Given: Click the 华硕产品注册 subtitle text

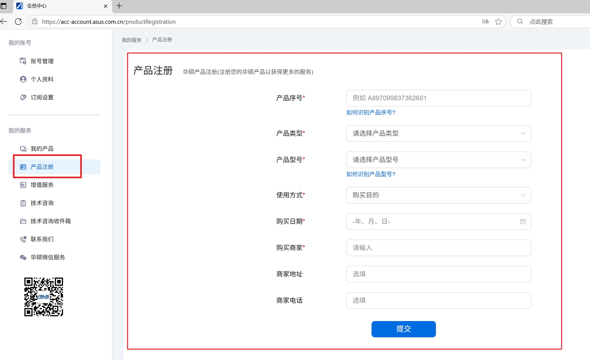Looking at the screenshot, I should (x=248, y=72).
